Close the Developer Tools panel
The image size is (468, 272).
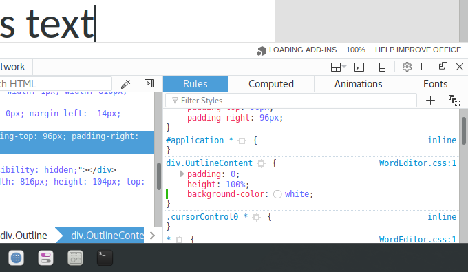click(460, 67)
